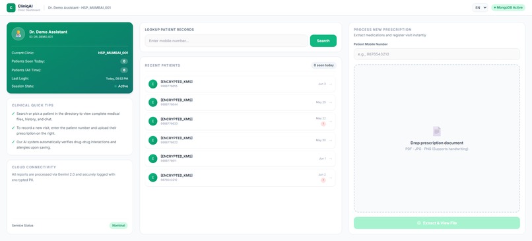Click the Extract & View File button

(437, 223)
